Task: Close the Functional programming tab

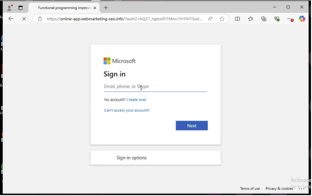Action: click(95, 8)
